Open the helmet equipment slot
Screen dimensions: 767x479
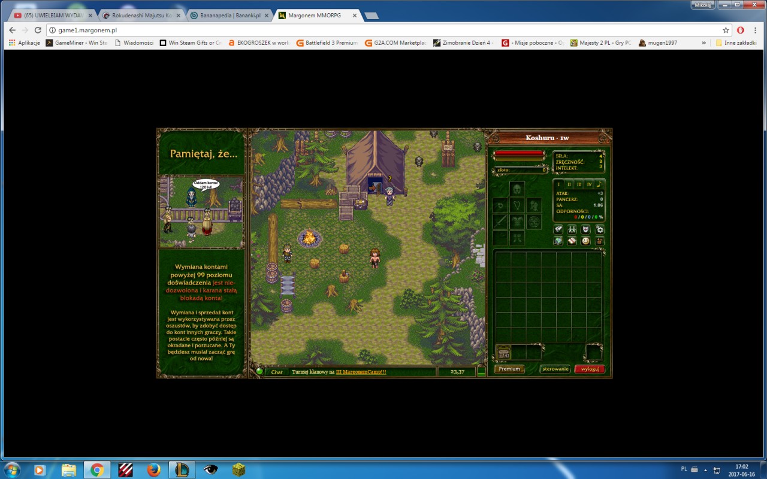click(517, 189)
